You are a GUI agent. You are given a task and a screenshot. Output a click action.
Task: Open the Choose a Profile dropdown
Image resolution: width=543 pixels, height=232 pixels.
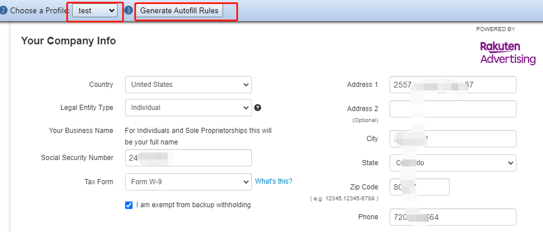click(x=95, y=10)
